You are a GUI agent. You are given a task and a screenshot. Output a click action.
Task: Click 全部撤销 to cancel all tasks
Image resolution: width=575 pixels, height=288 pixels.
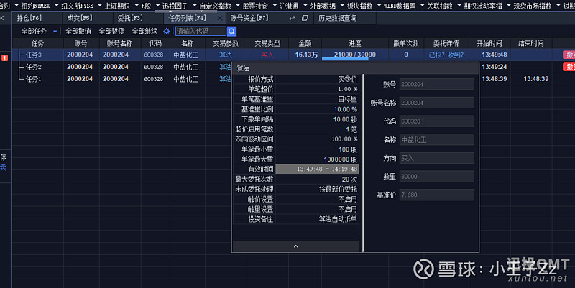coord(78,32)
